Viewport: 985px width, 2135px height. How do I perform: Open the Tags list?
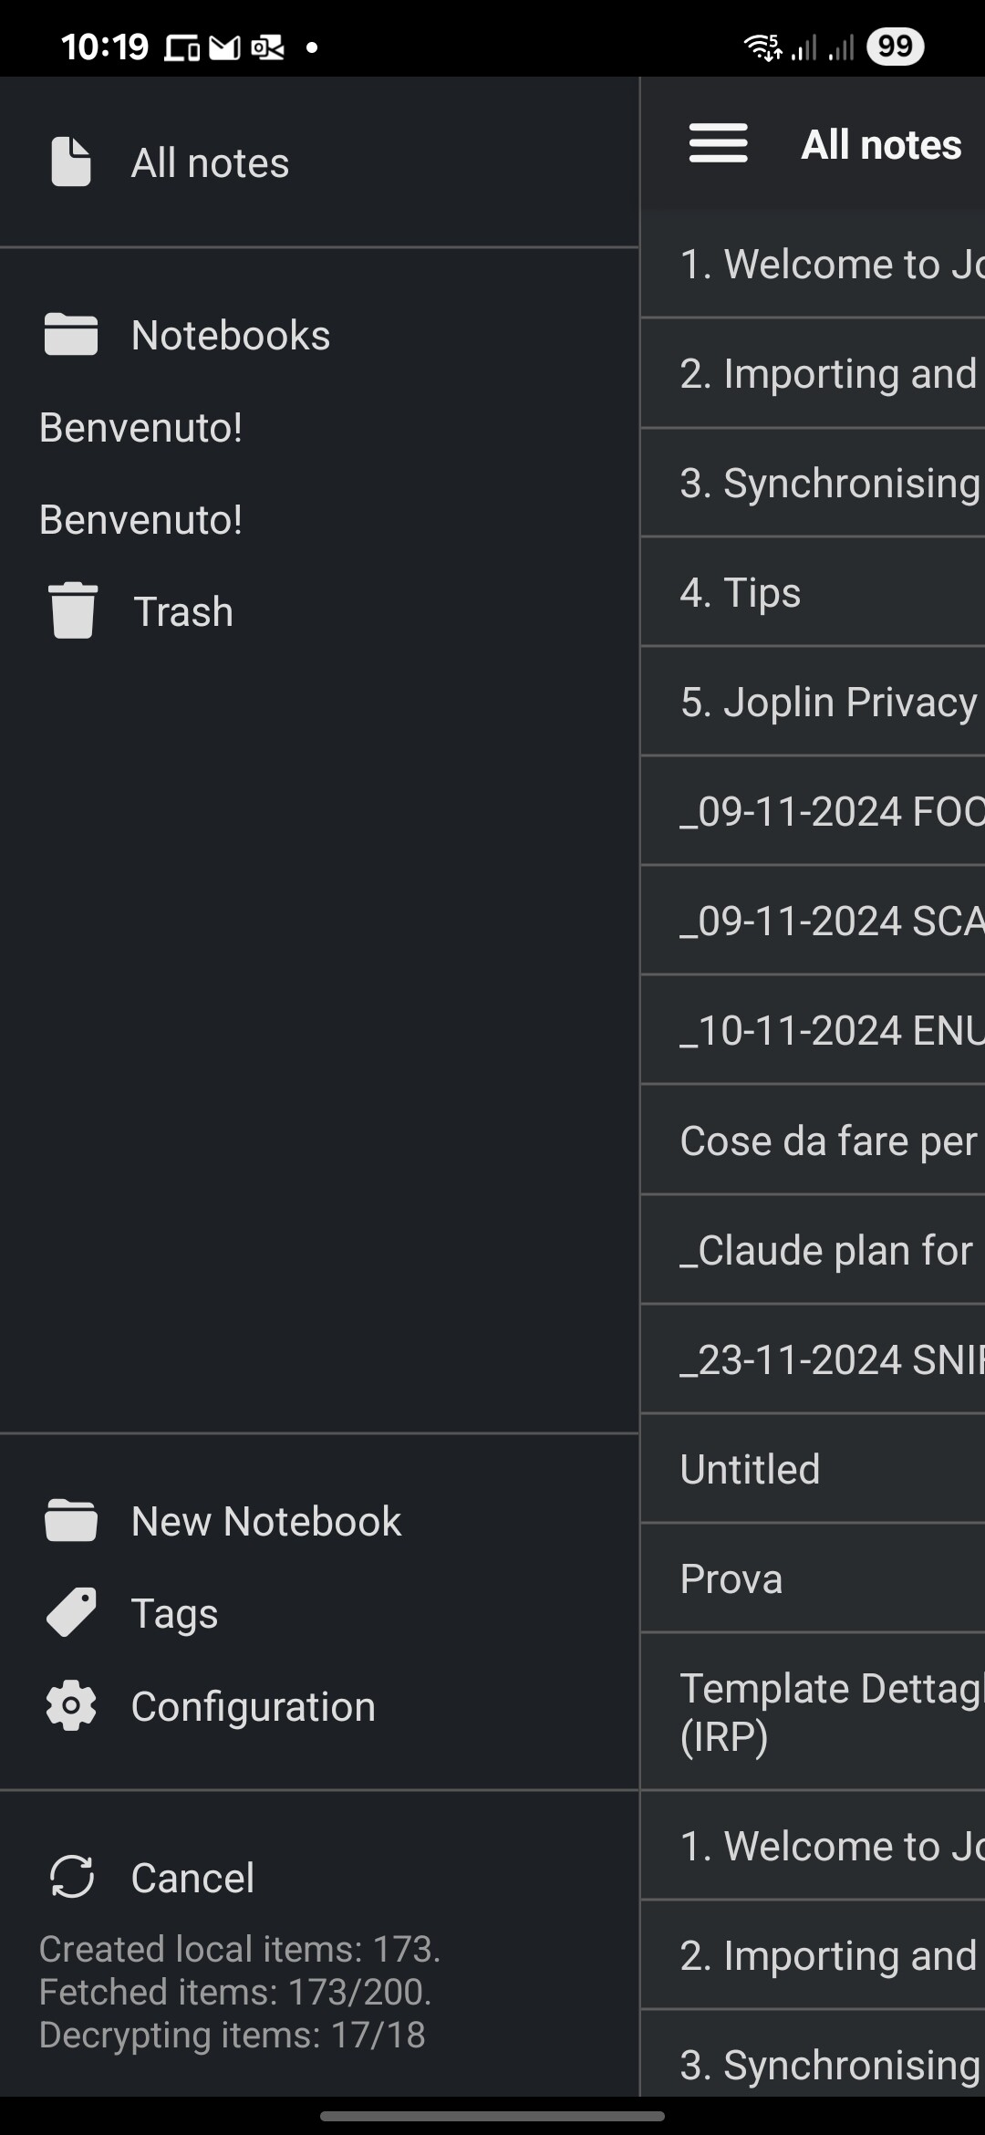point(319,1613)
